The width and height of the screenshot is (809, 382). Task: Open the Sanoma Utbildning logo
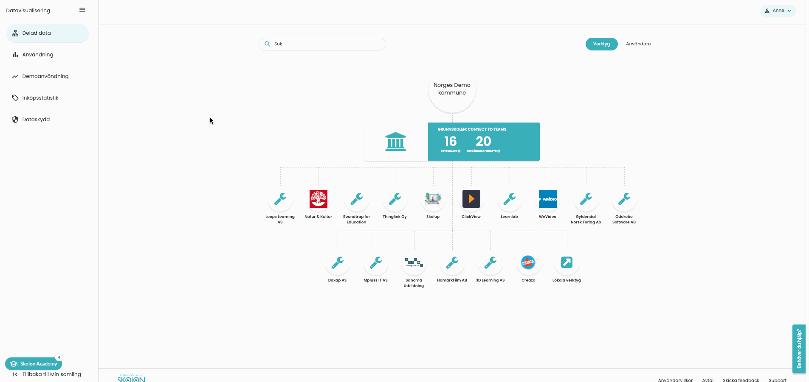coord(414,262)
